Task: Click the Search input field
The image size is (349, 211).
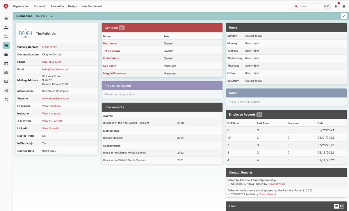Action: [x=312, y=6]
